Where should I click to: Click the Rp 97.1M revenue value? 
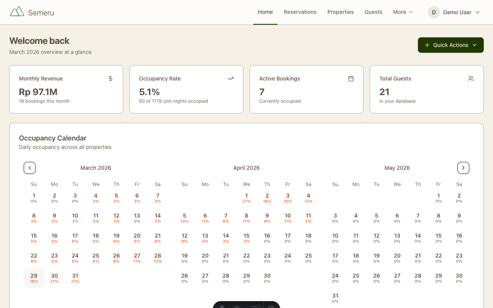38,92
